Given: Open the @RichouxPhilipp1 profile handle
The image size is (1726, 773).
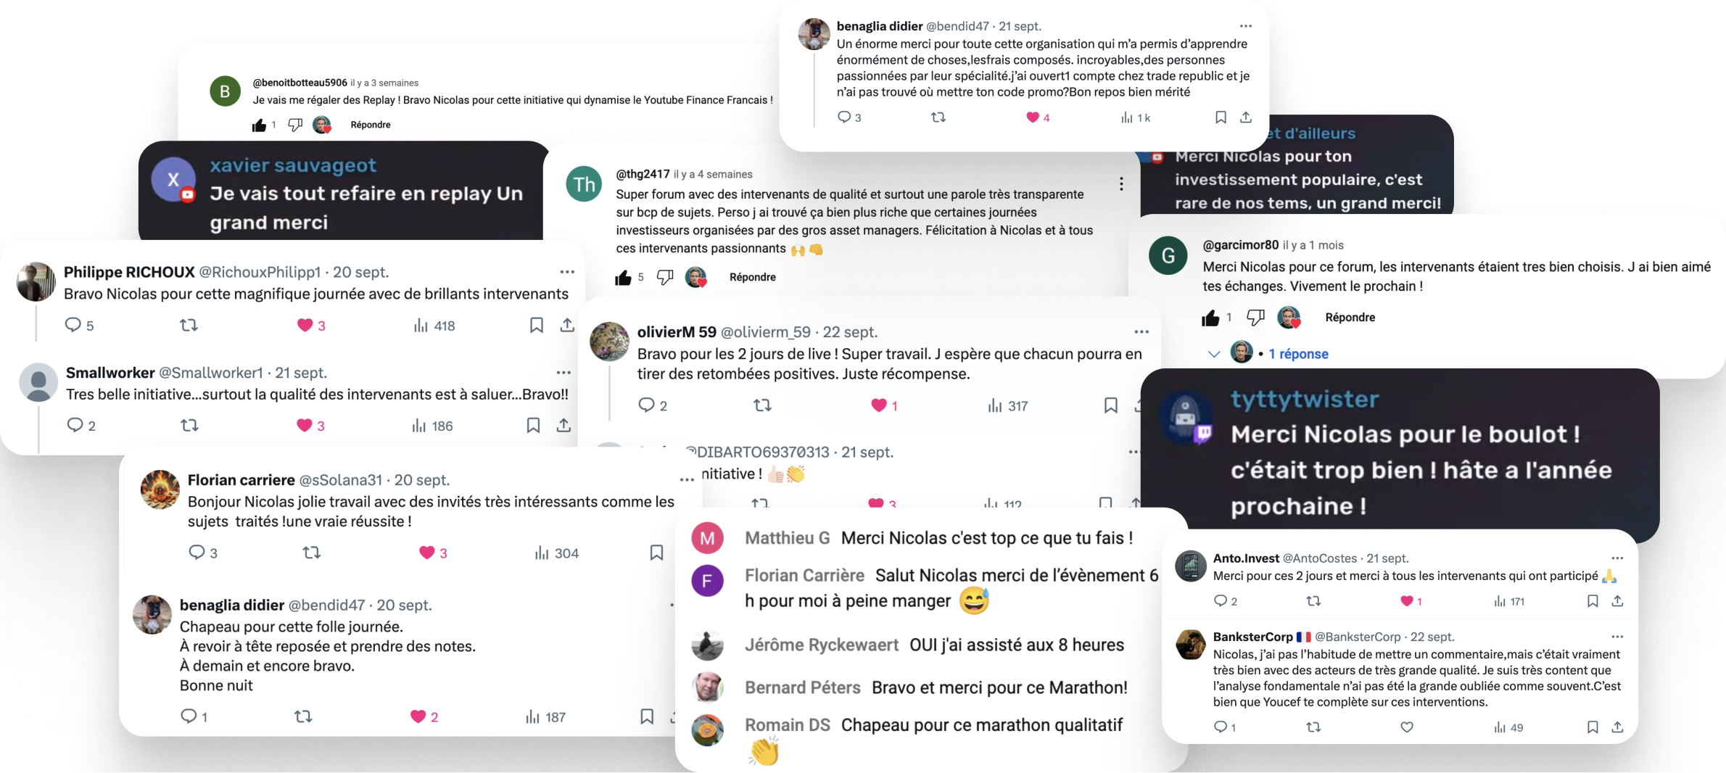Looking at the screenshot, I should point(260,272).
